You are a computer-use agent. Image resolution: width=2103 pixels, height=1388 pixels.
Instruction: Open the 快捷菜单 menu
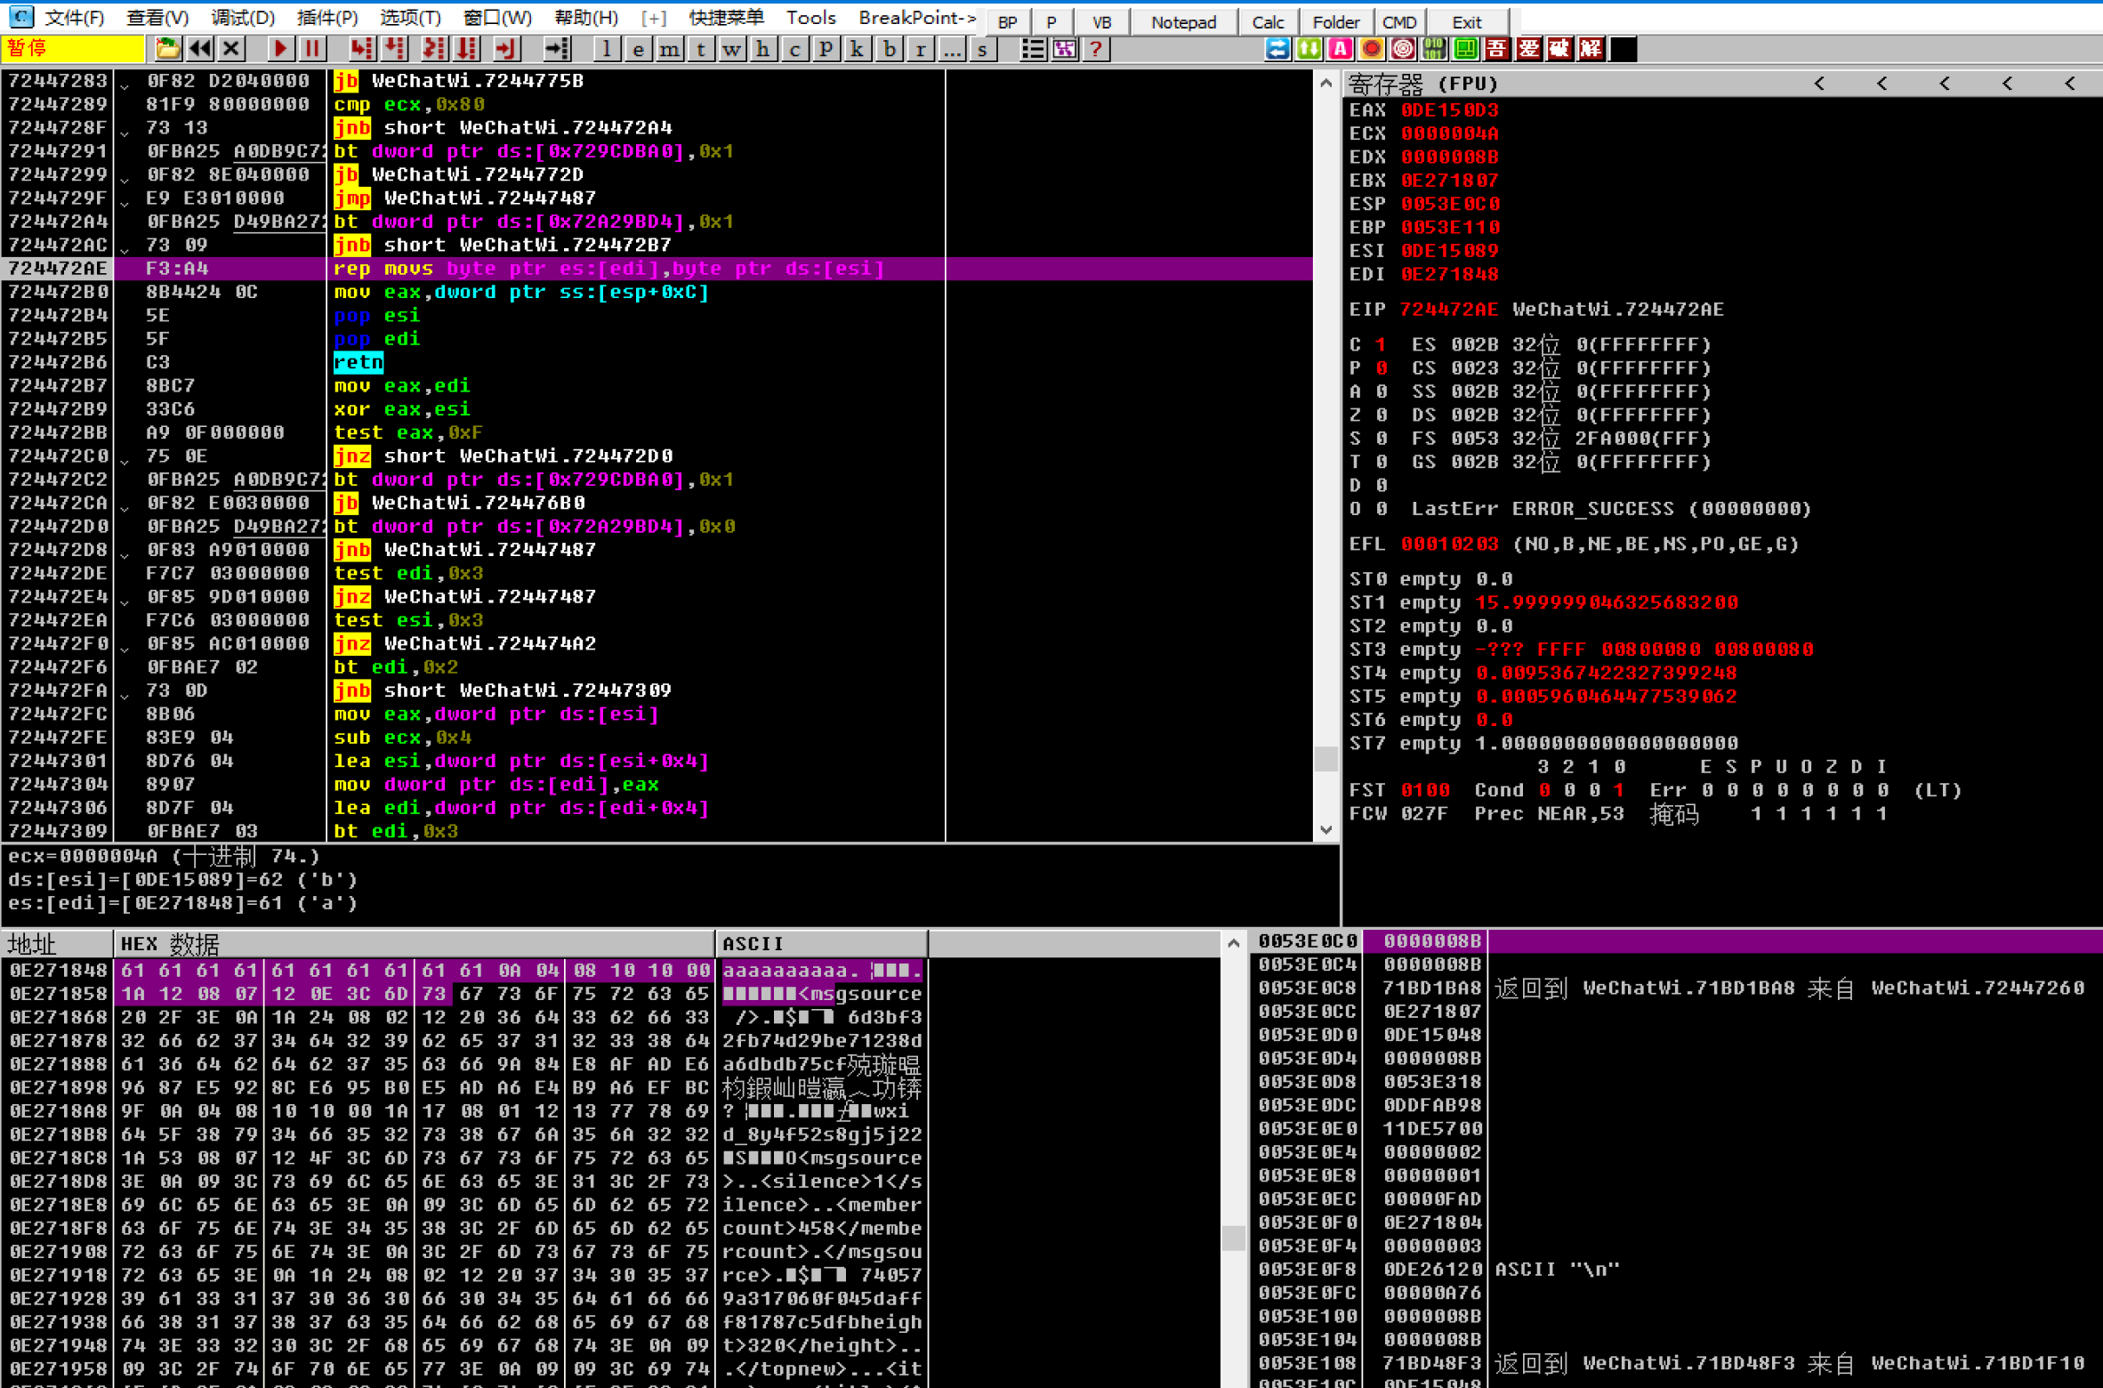tap(726, 18)
